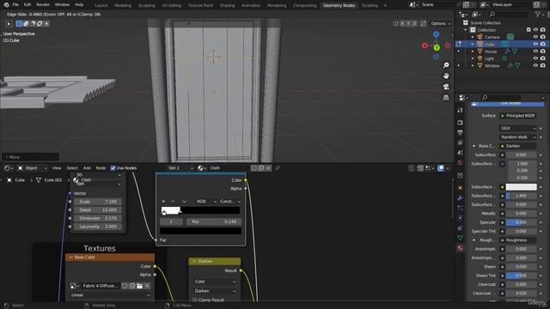The image size is (550, 309).
Task: Click the Scale 7.100 field in noise node
Action: (x=98, y=202)
